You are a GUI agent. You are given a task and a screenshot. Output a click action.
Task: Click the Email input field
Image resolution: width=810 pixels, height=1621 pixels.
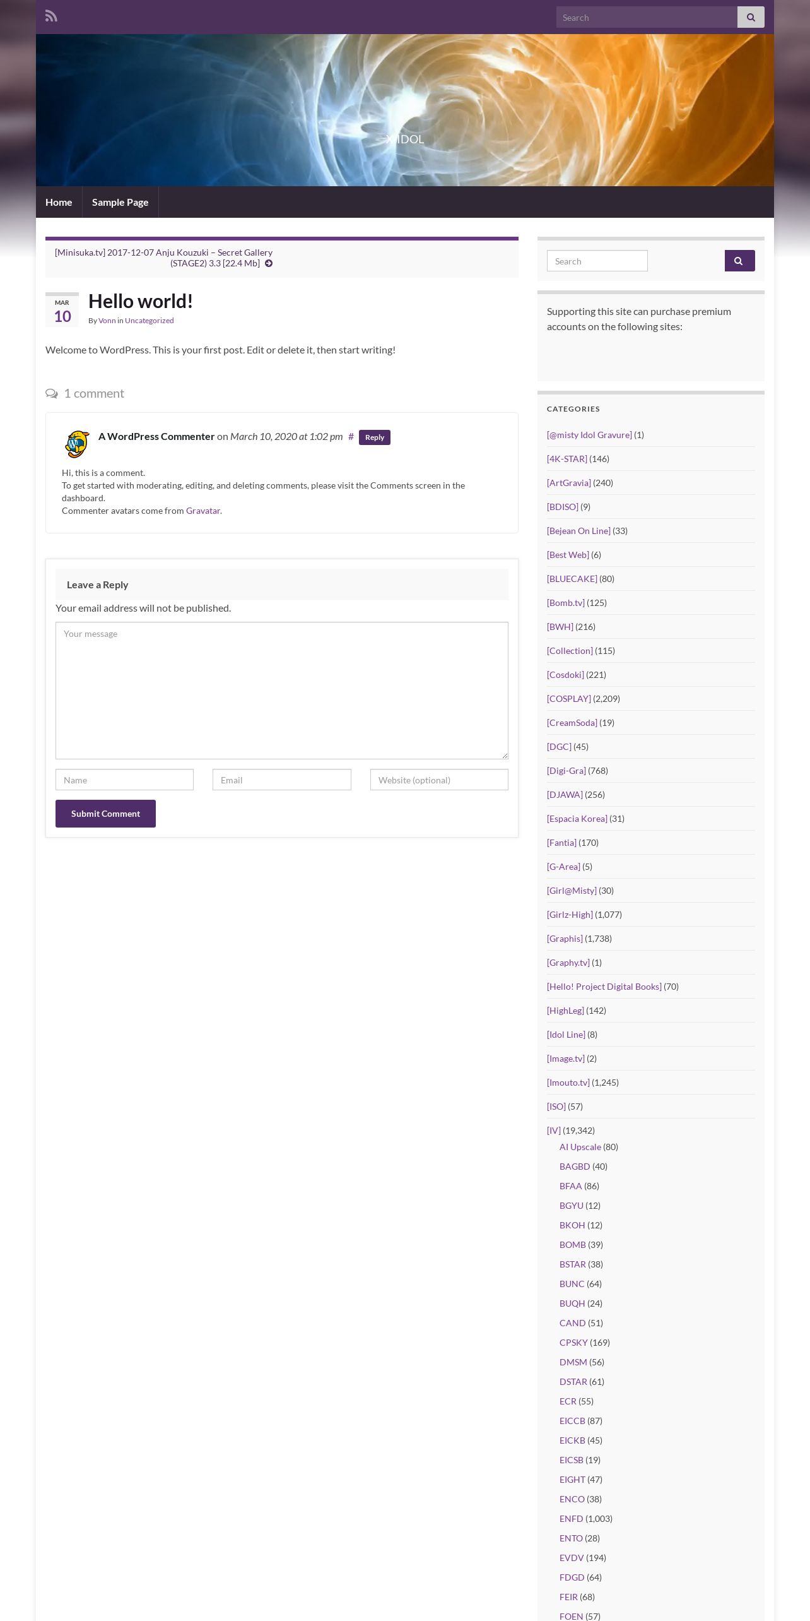pyautogui.click(x=281, y=780)
